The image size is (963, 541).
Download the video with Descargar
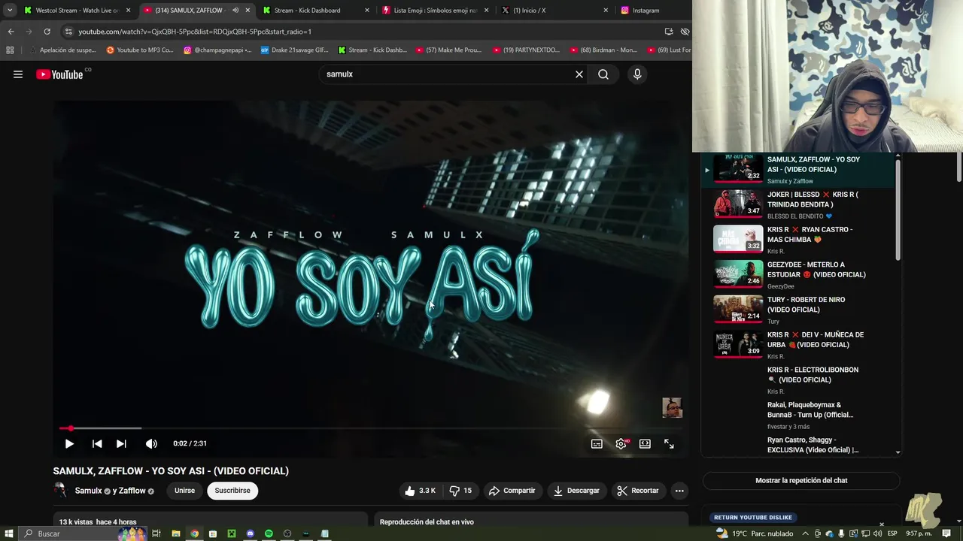coord(576,491)
